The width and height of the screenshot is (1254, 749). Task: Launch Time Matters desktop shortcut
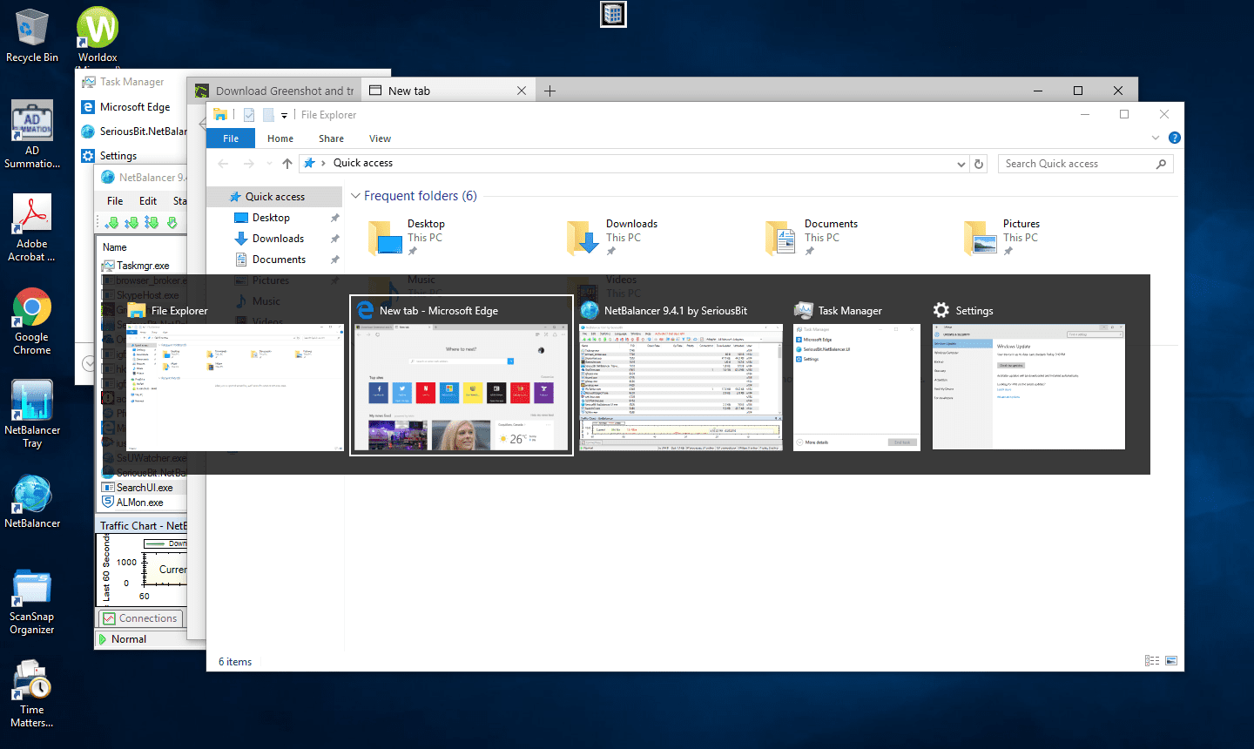click(x=32, y=694)
